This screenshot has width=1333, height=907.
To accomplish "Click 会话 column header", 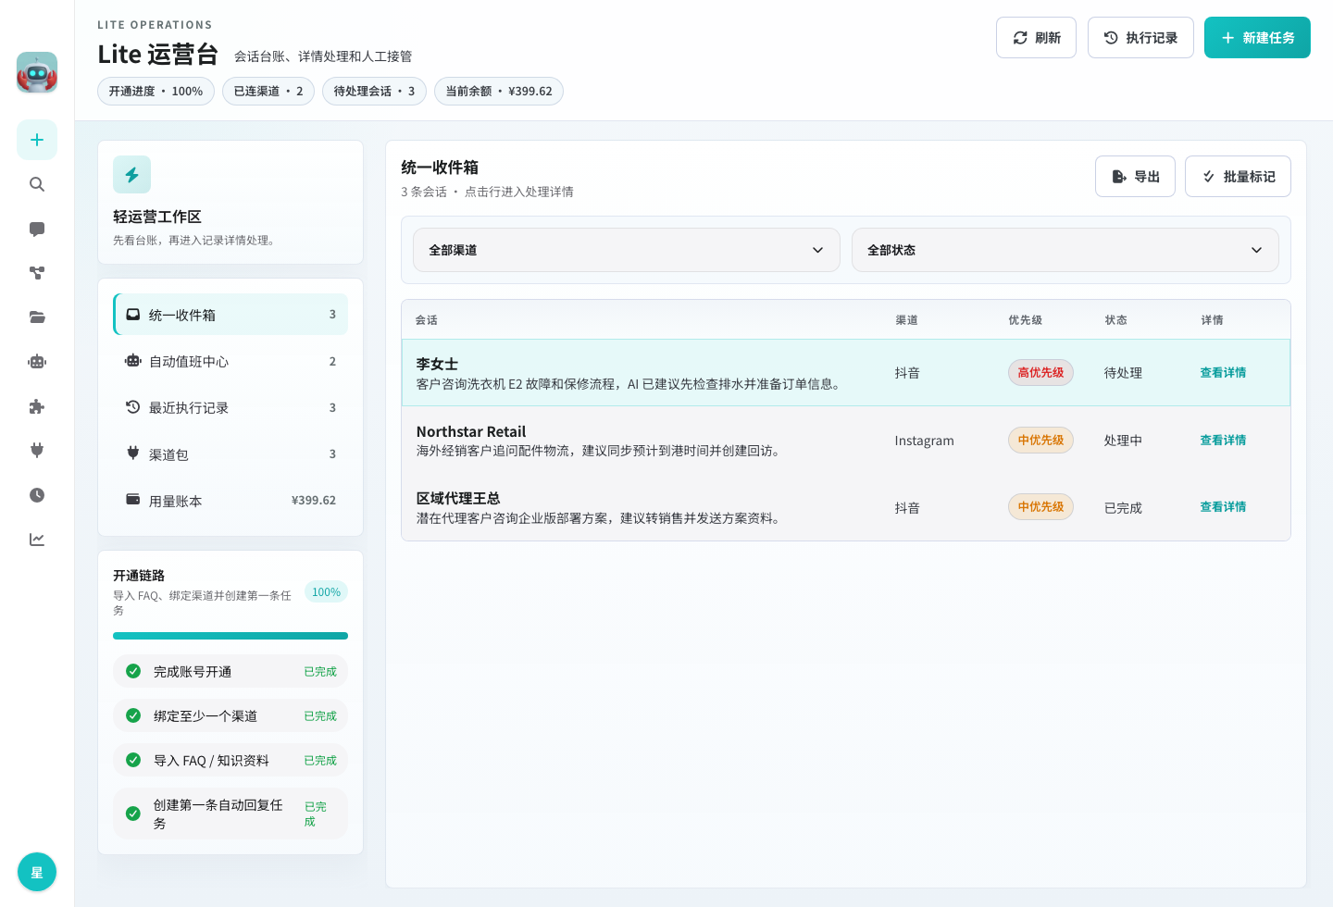I will tap(426, 320).
